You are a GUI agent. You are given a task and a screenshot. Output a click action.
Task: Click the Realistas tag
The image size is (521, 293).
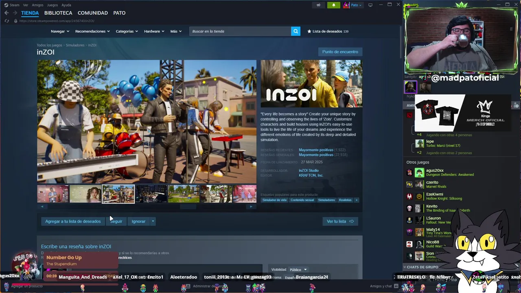[345, 200]
